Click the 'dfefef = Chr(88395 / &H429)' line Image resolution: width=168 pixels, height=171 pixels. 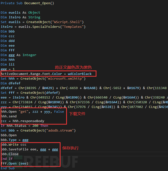click(84, 88)
